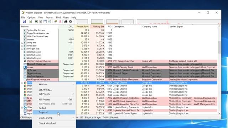Viewport: 228px width, 128px height.
Task: Sort by the Company Name column header
Action: click(x=155, y=27)
